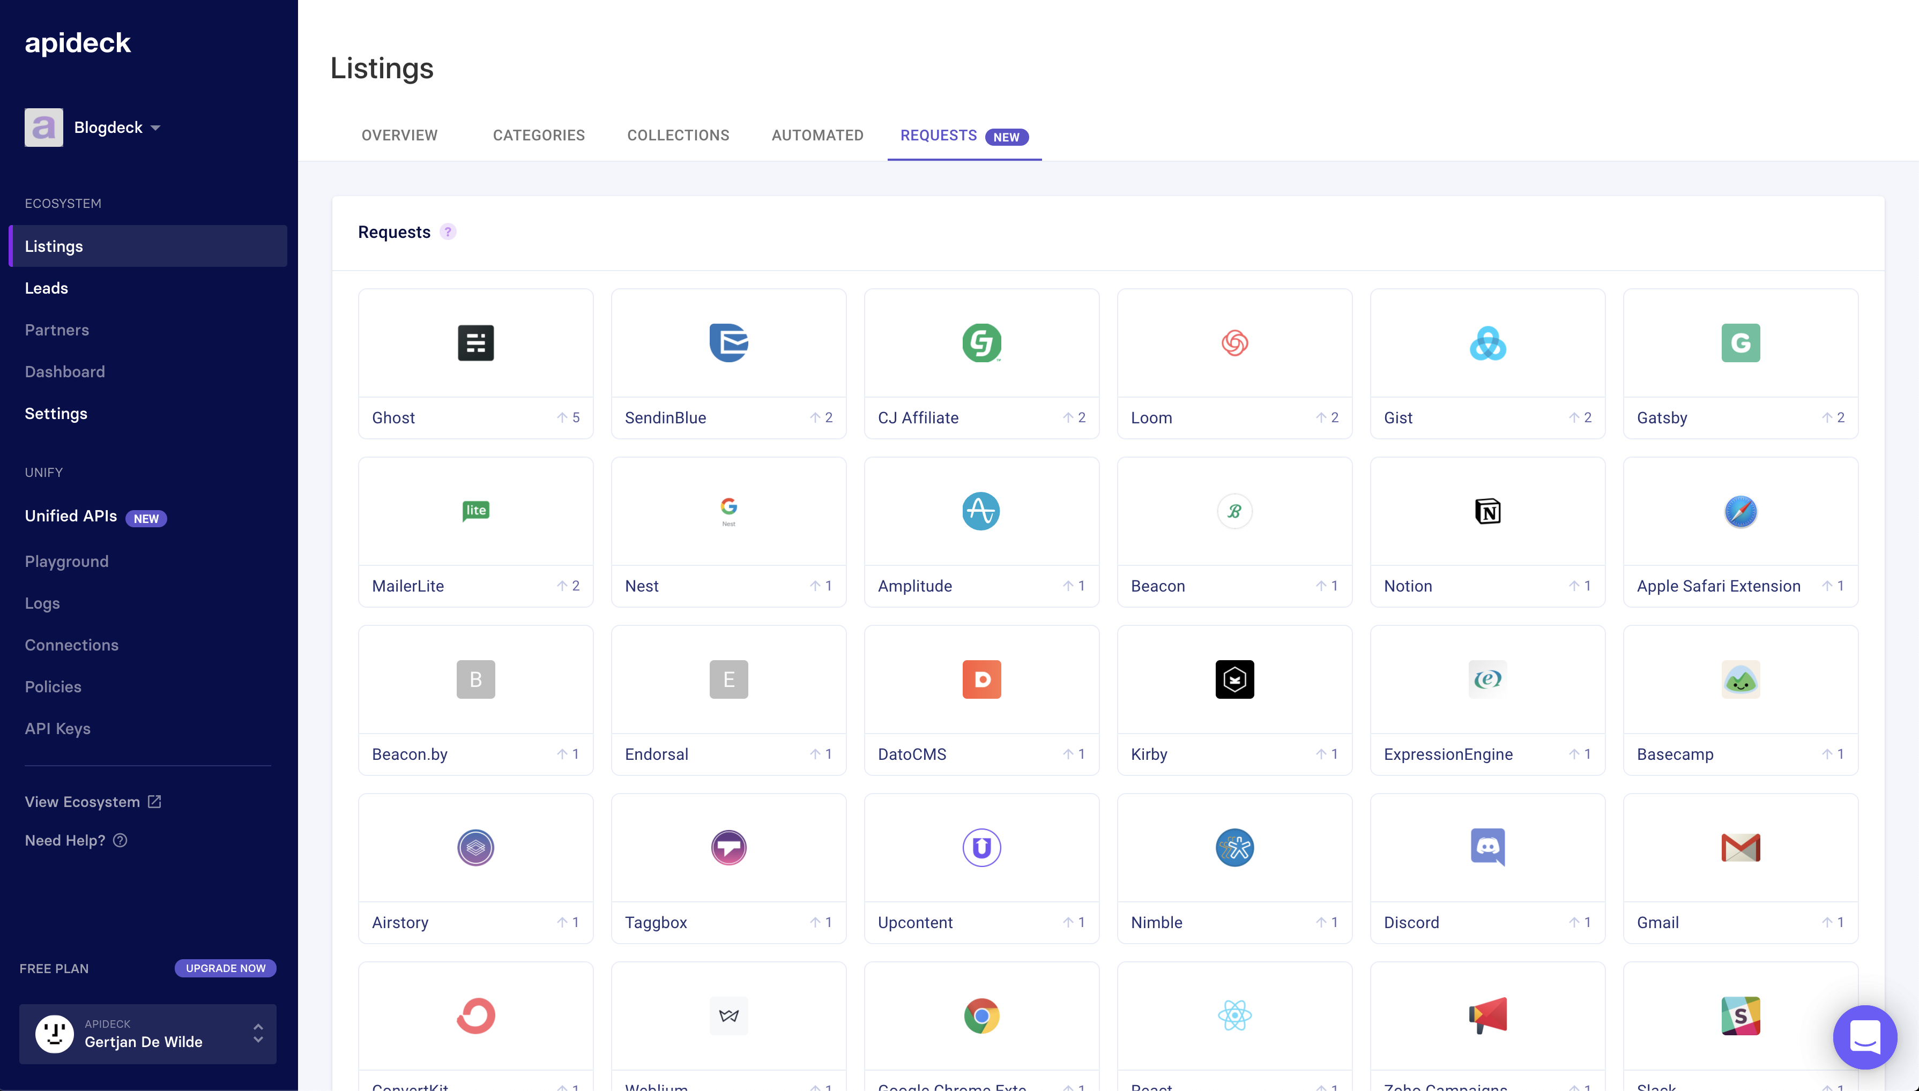Click the Discord listing icon
Screen dimensions: 1919x1091
point(1487,847)
